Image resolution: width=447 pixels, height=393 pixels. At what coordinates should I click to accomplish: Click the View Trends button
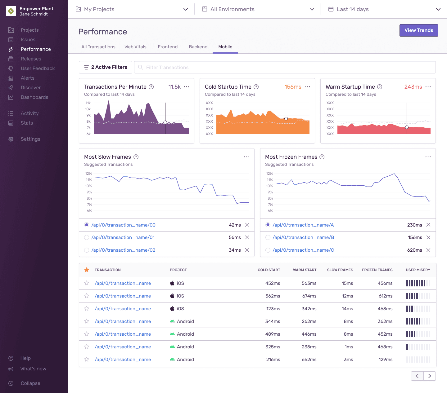419,30
